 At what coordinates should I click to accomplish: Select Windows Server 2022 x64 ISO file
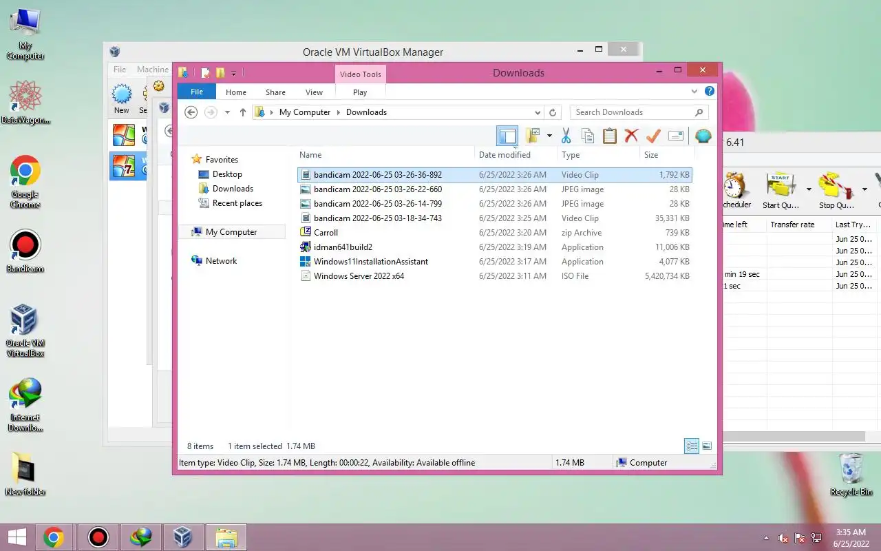click(495, 276)
